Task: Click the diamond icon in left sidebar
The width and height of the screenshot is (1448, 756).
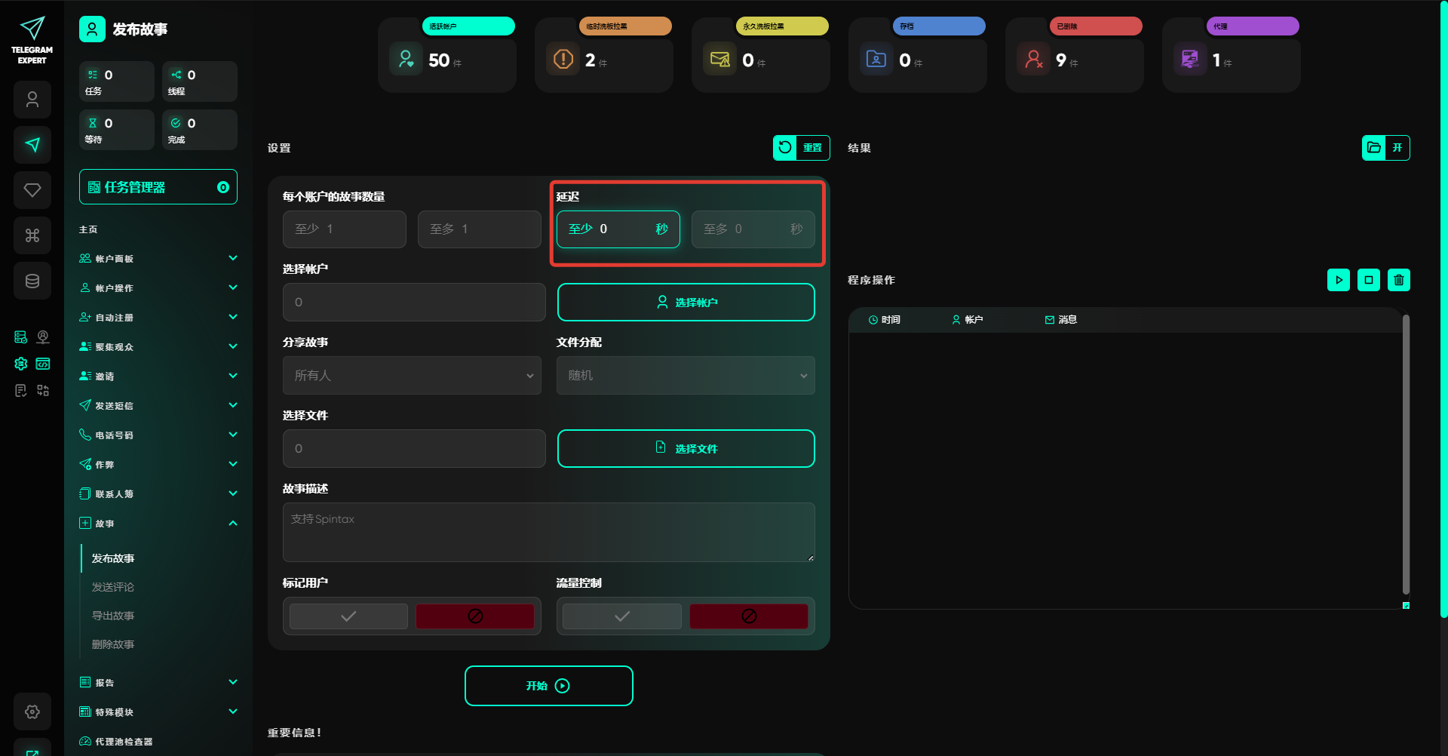Action: pyautogui.click(x=32, y=190)
